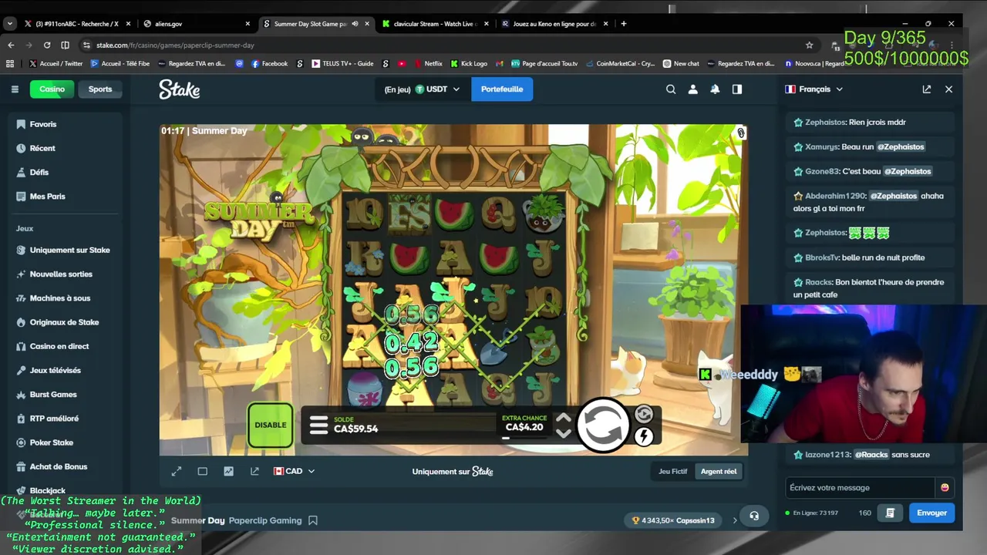This screenshot has height=555, width=987.
Task: Click the Capsasin13 big win badge
Action: (x=673, y=520)
